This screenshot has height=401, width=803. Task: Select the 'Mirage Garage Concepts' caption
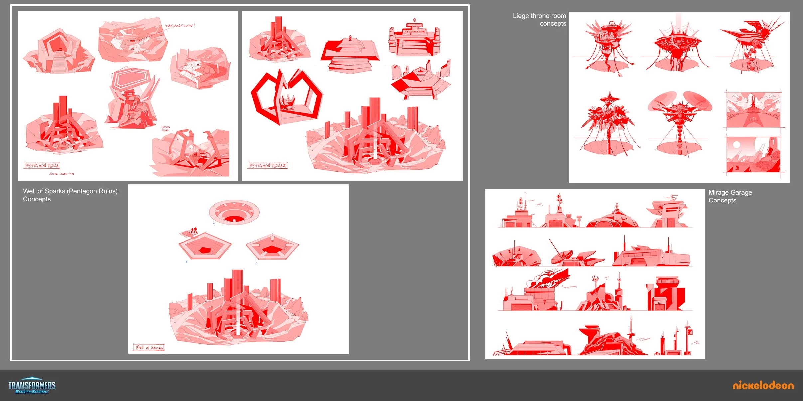click(730, 196)
